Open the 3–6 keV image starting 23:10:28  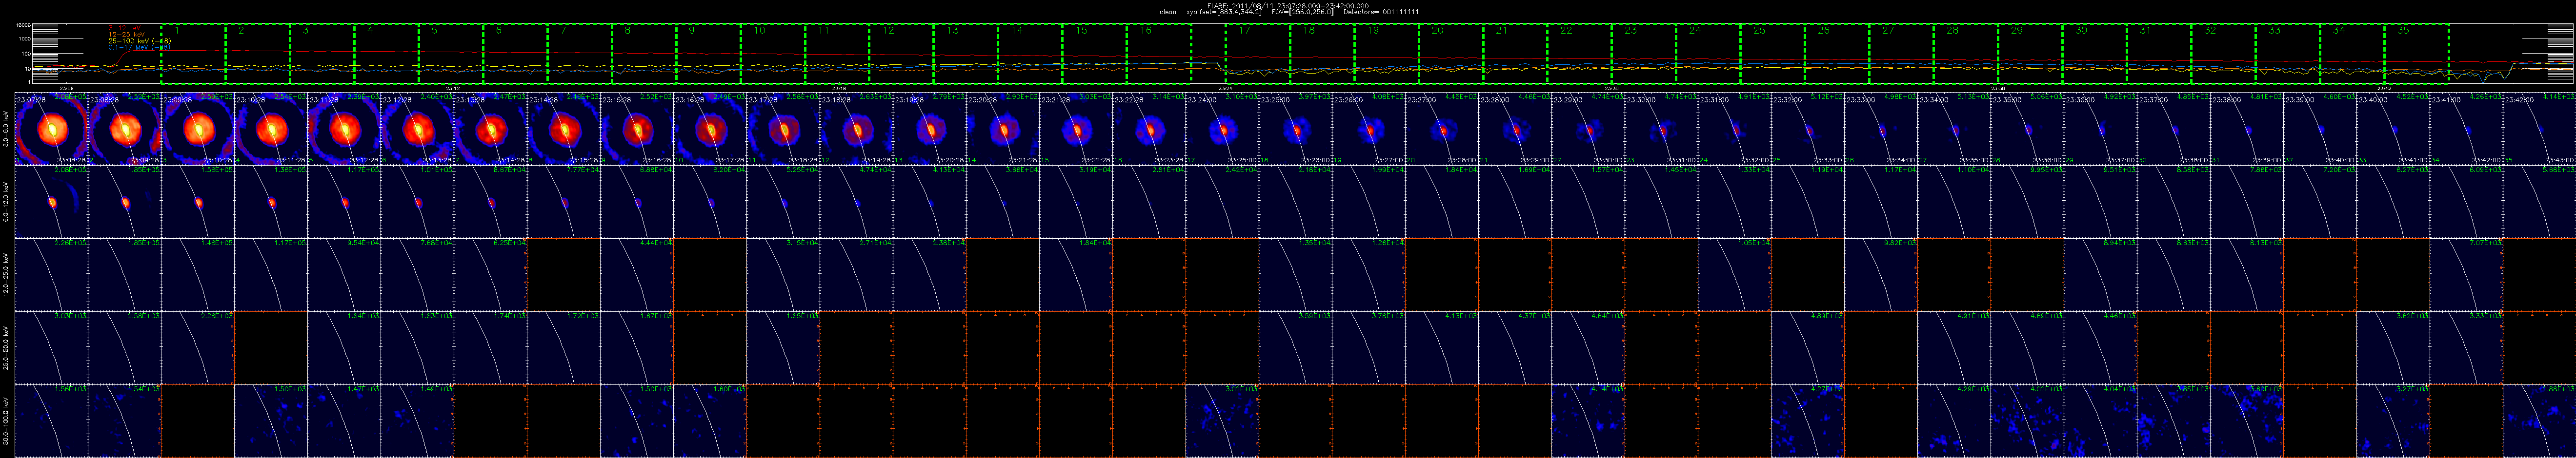tap(270, 129)
